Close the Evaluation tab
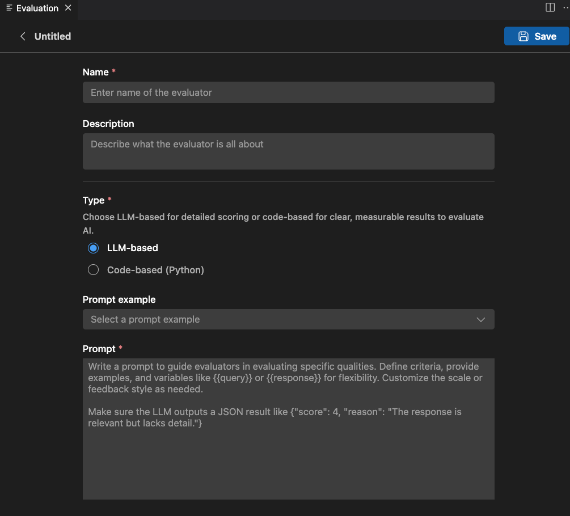 point(67,8)
